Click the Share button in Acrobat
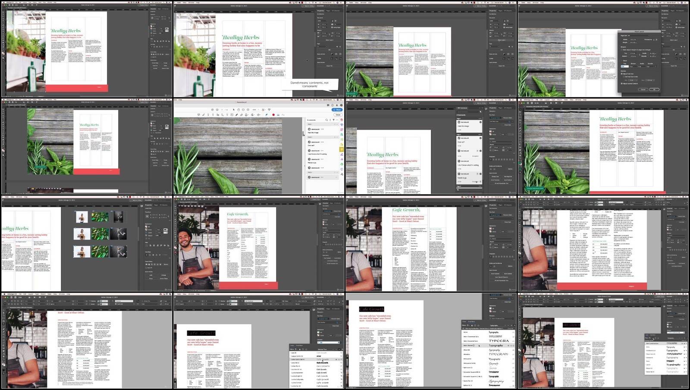The image size is (690, 390). pos(337,110)
